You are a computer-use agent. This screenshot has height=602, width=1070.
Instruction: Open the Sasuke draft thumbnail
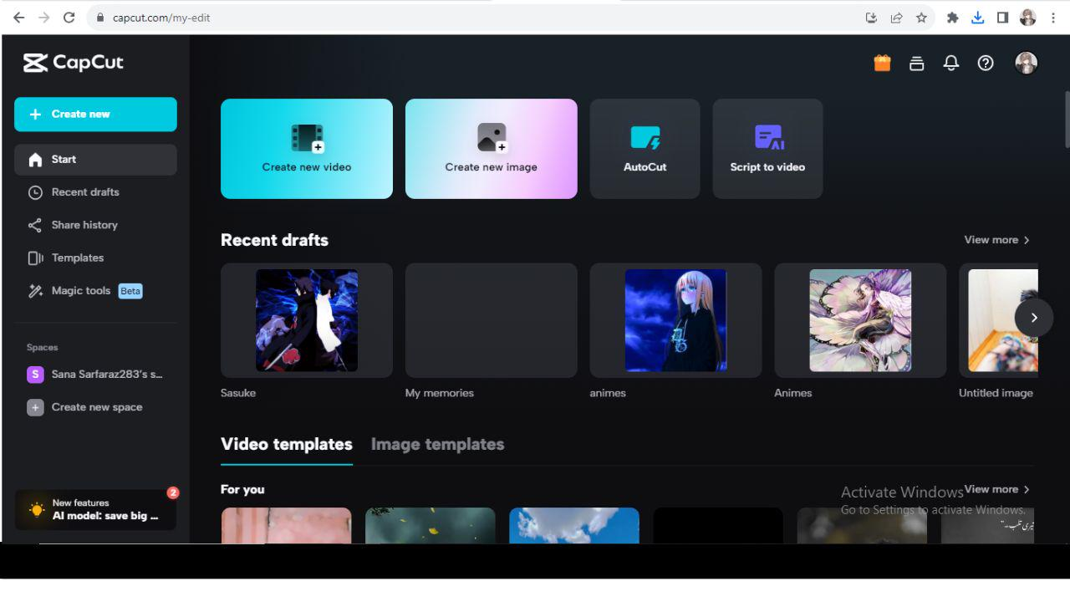coord(307,320)
